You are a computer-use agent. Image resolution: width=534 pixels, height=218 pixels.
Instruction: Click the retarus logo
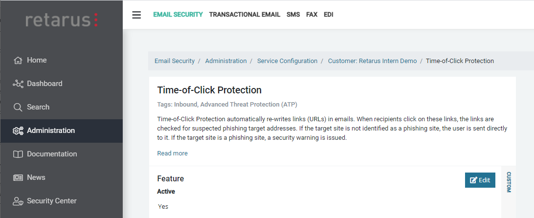[x=62, y=20]
